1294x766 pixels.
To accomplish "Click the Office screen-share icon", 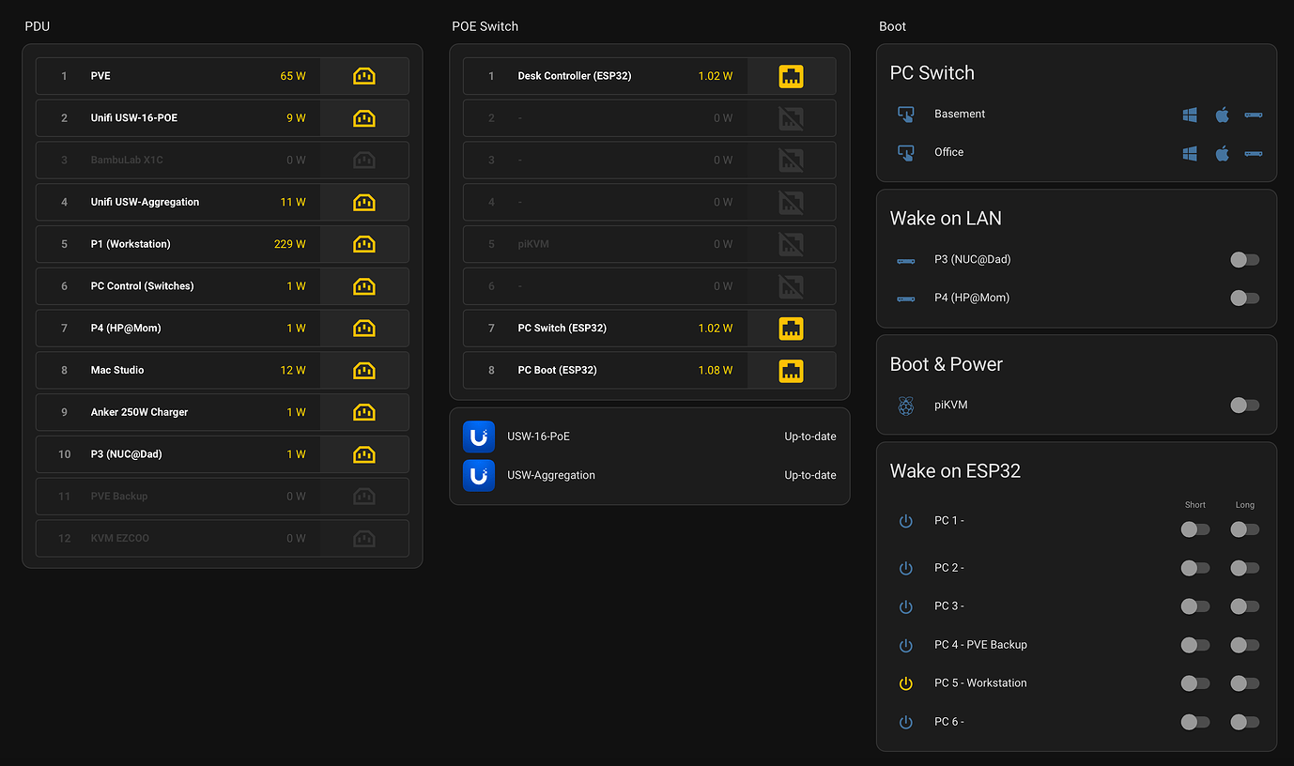I will point(906,153).
